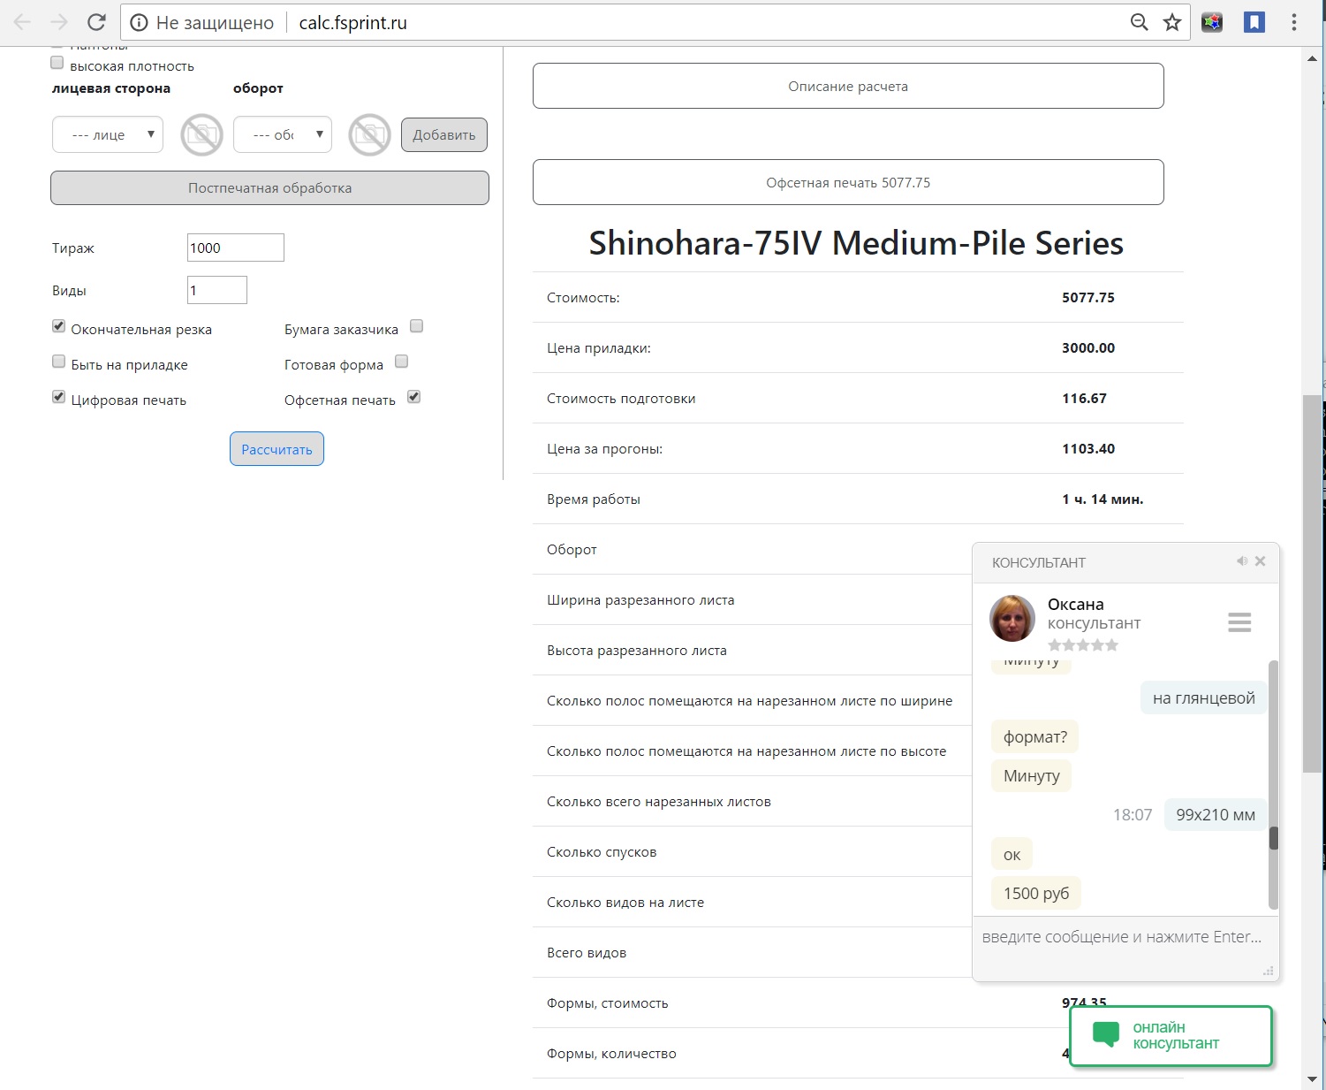
Task: Click the Формы, стоимость row label
Action: click(608, 1003)
